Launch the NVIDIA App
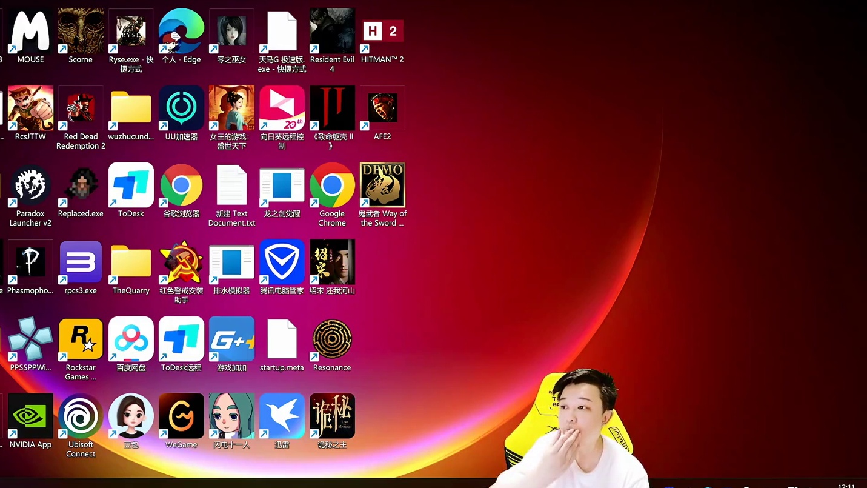 click(30, 416)
